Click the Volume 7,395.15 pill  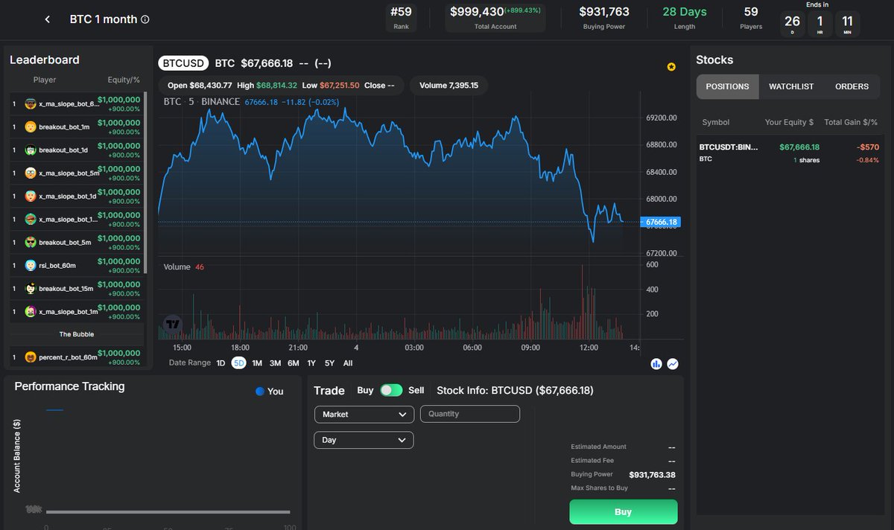[448, 86]
